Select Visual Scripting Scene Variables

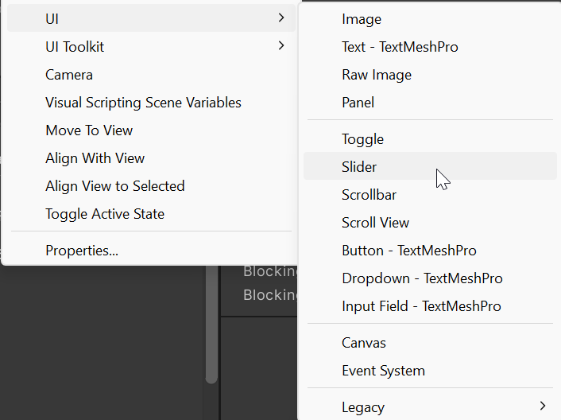click(151, 103)
